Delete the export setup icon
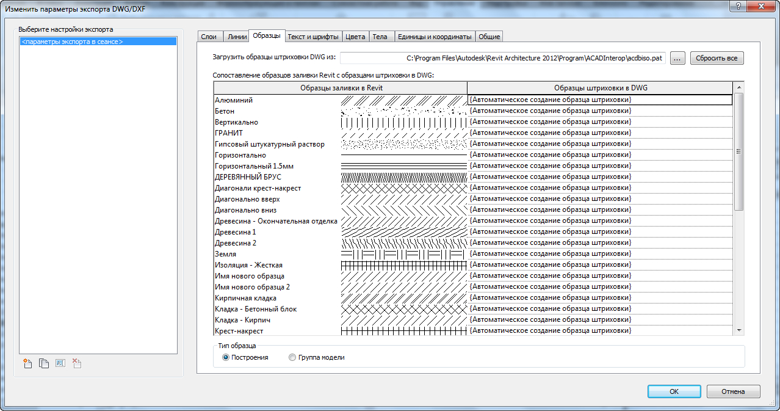 click(77, 363)
